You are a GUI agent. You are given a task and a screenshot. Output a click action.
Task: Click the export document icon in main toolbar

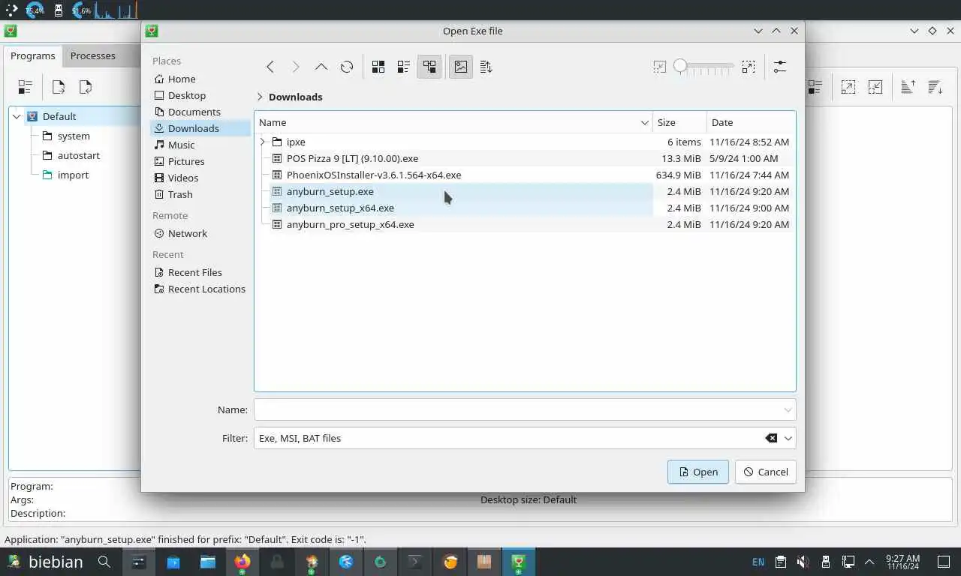[x=59, y=87]
